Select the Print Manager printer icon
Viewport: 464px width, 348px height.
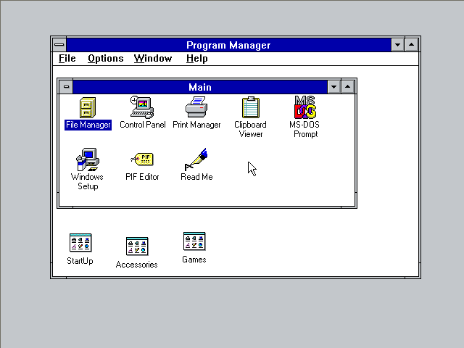(196, 107)
